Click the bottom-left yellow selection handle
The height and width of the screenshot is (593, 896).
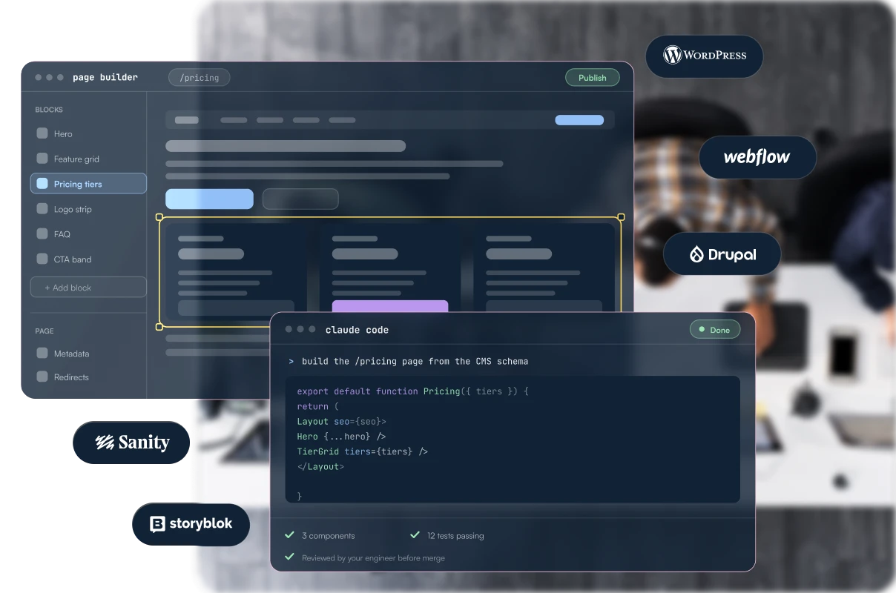(159, 327)
